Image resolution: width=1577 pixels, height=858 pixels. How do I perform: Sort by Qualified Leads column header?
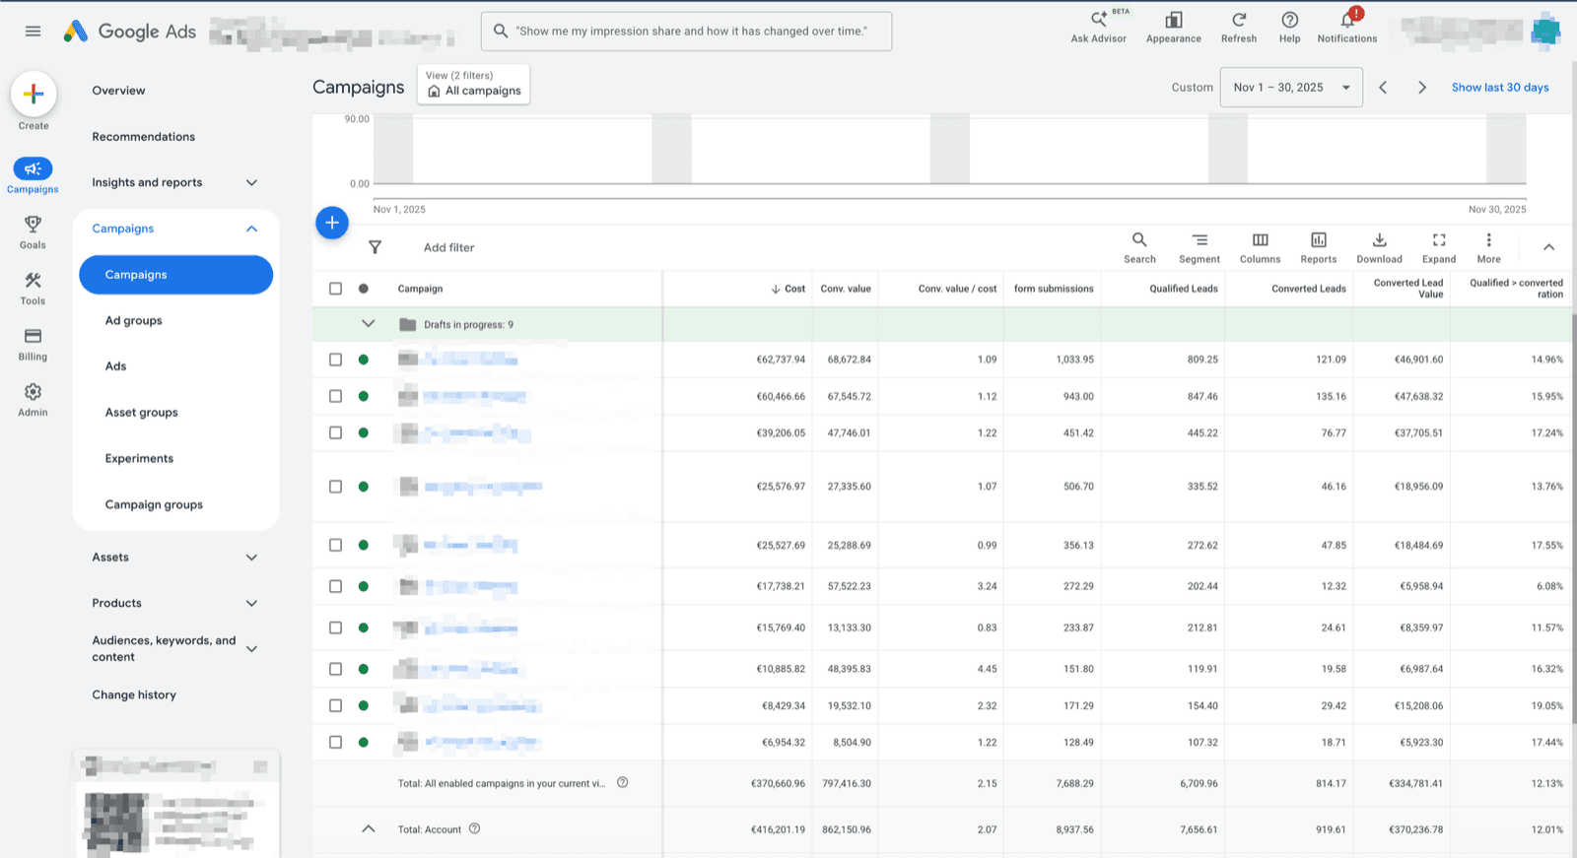1184,289
